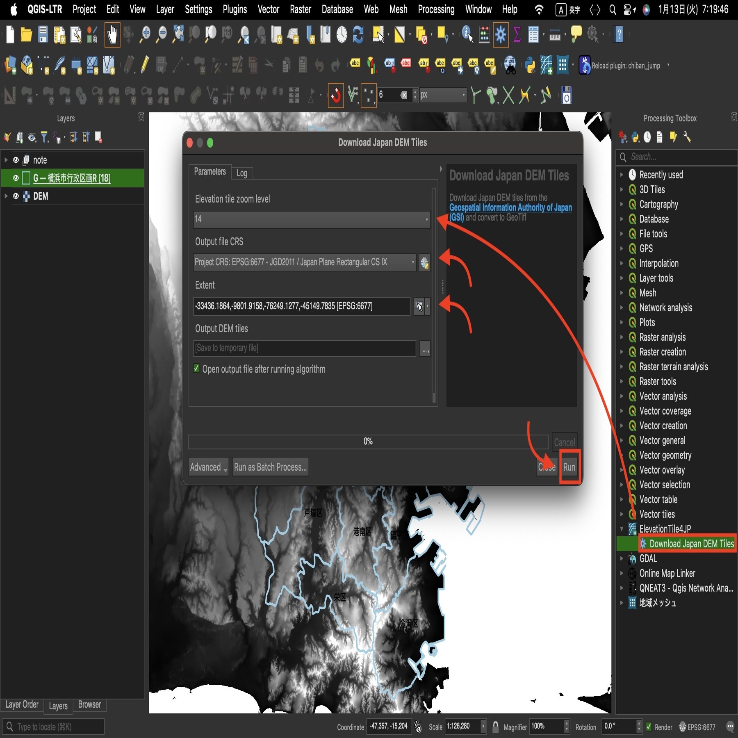This screenshot has width=738, height=738.
Task: Expand the DEM layer tree item
Action: point(6,196)
